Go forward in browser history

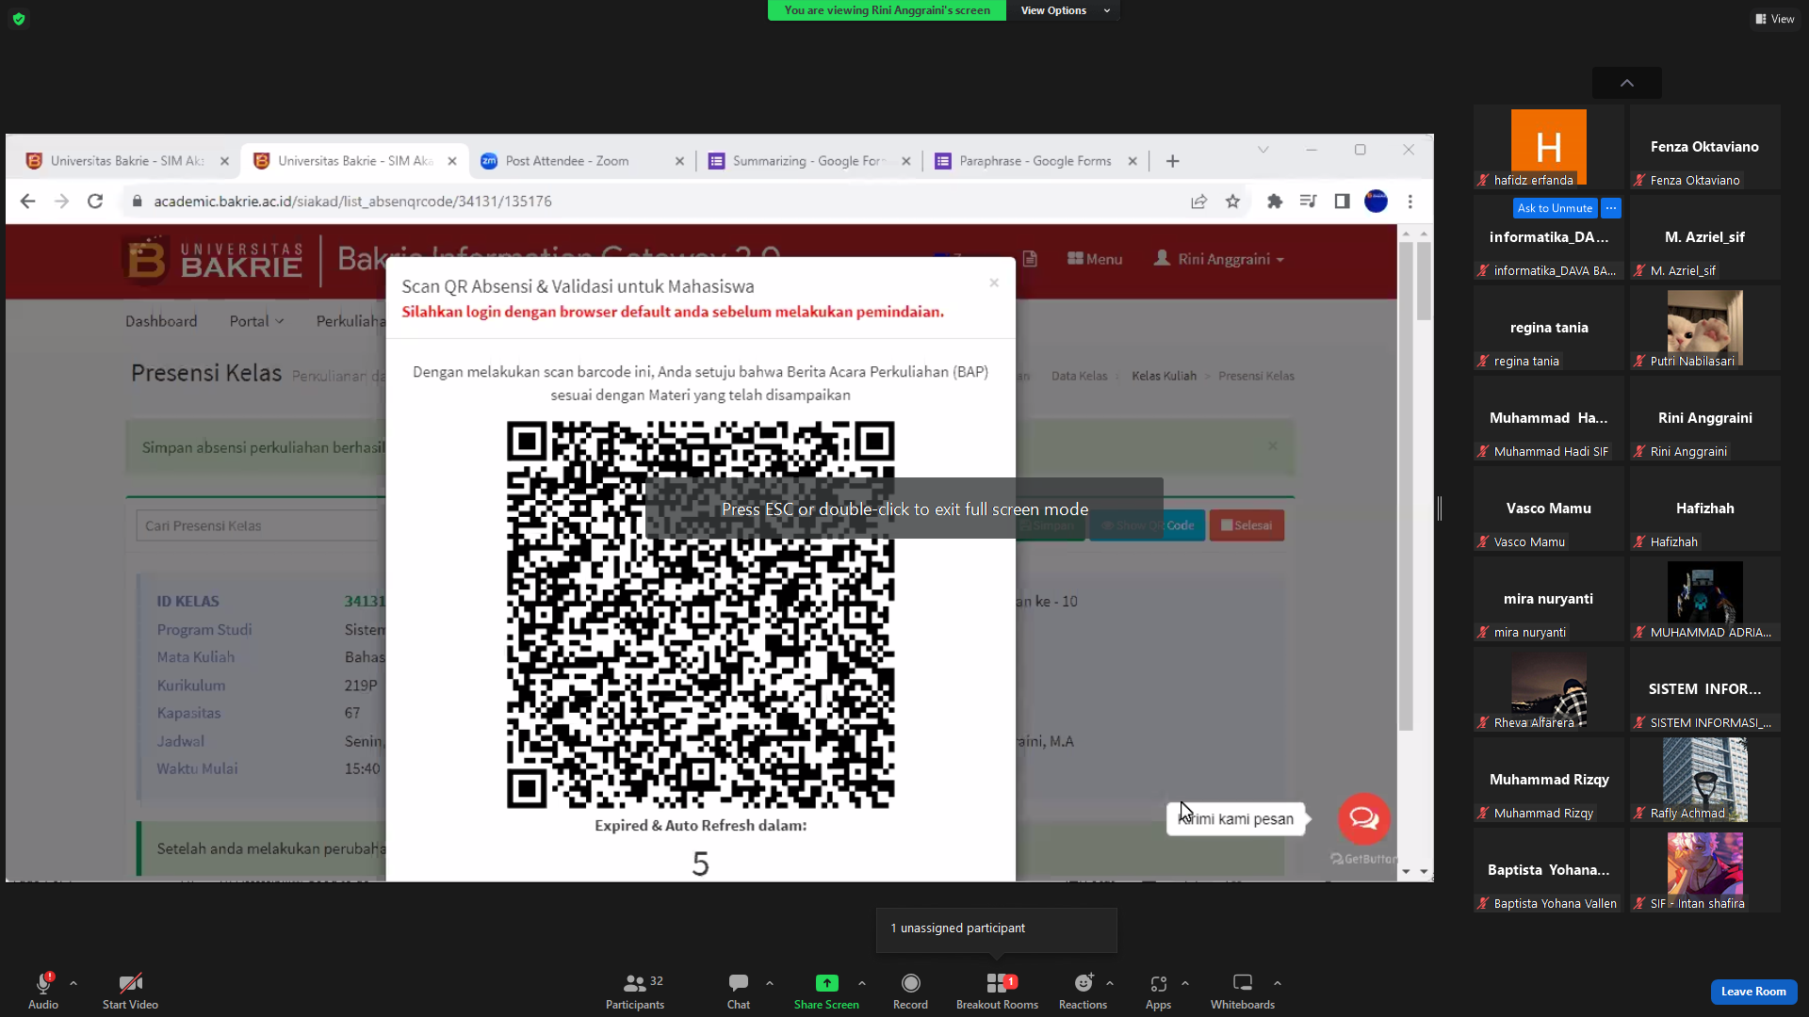pyautogui.click(x=62, y=202)
